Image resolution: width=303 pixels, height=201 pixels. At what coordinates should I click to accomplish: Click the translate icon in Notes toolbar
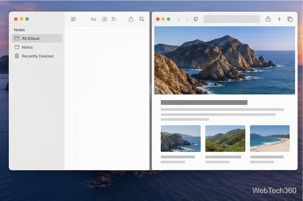(114, 19)
